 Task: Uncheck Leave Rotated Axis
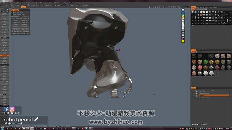tap(12, 14)
